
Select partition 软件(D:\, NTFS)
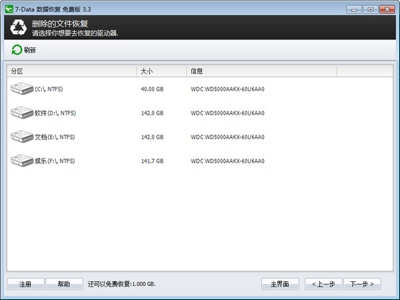pos(55,113)
